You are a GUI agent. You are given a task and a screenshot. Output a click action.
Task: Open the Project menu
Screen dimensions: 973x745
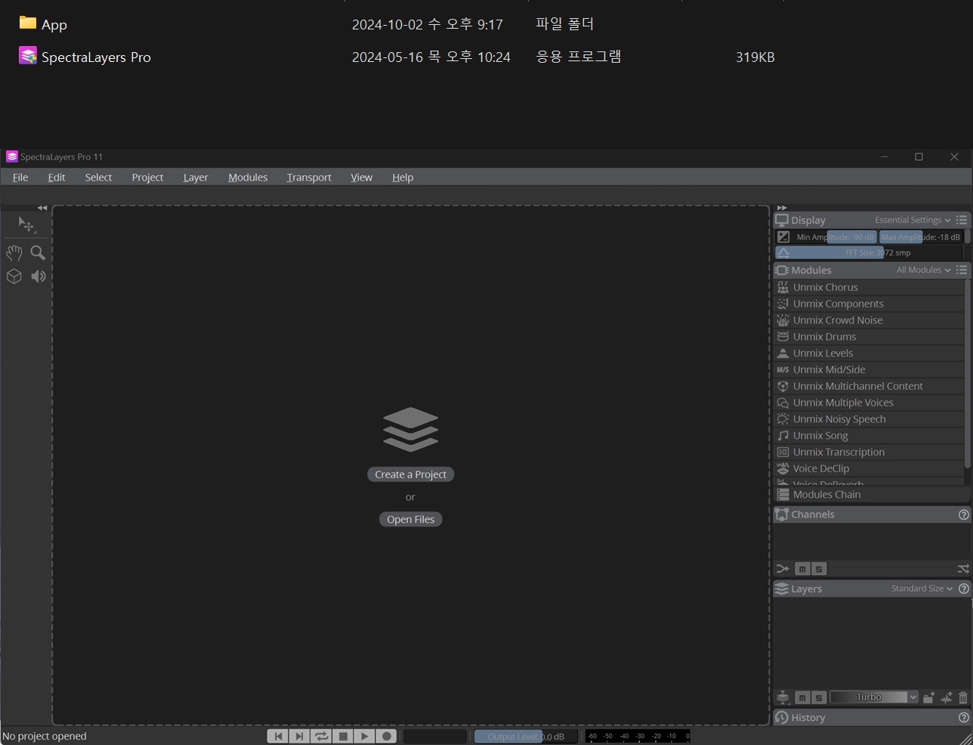pyautogui.click(x=147, y=178)
